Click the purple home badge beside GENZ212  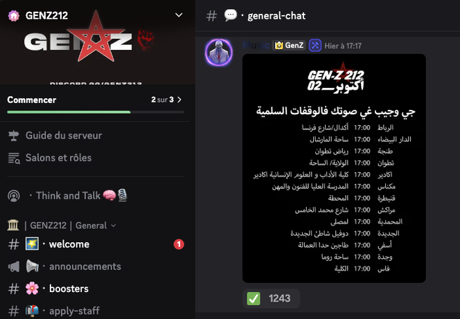pyautogui.click(x=13, y=15)
